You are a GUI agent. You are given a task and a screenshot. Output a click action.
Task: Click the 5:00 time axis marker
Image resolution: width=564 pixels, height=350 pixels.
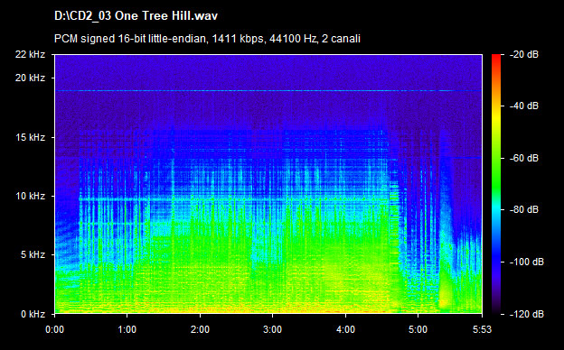point(418,329)
